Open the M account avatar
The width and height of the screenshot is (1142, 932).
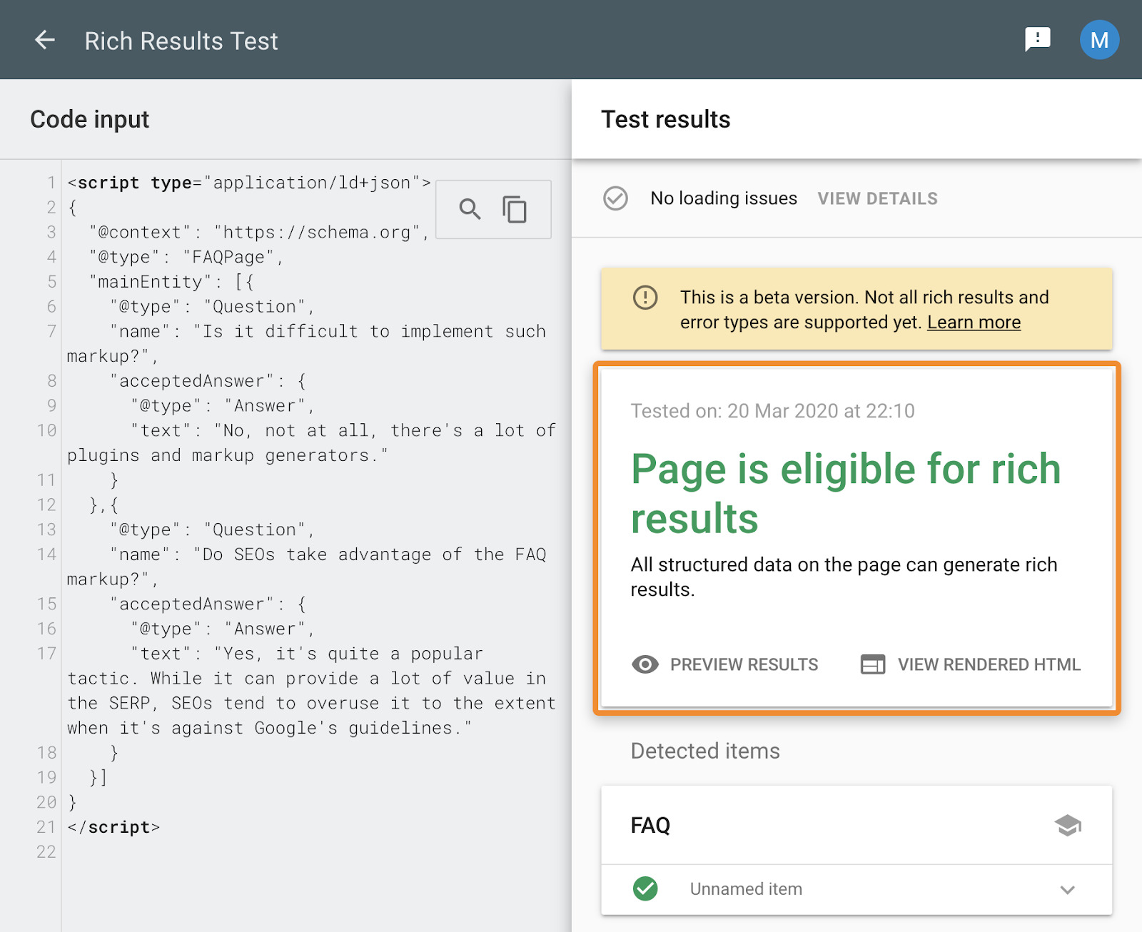click(1098, 40)
